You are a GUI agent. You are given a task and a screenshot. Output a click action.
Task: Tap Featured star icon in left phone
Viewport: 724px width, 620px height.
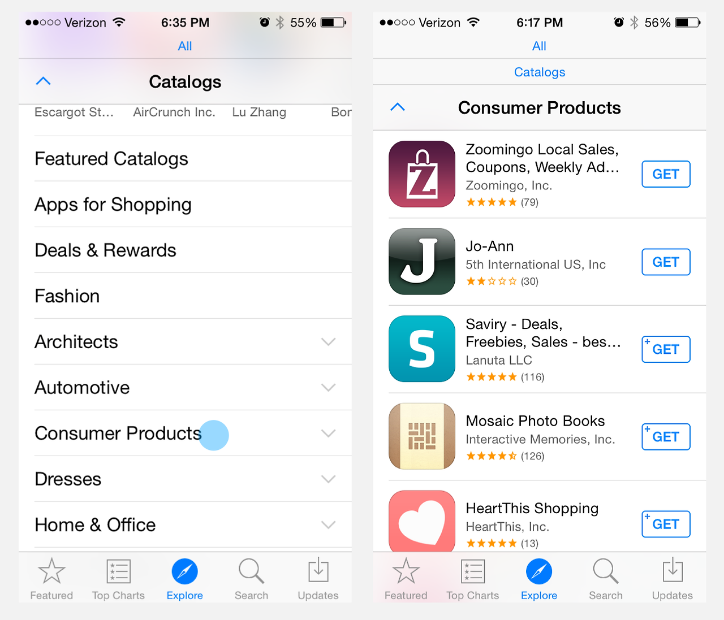point(51,571)
